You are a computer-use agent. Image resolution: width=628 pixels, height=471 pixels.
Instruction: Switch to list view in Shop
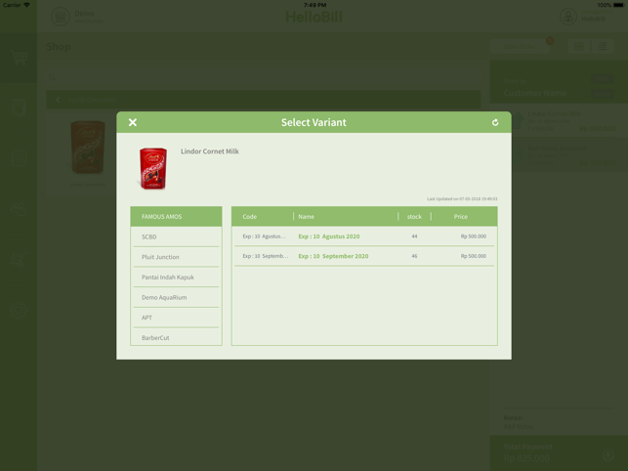(603, 47)
